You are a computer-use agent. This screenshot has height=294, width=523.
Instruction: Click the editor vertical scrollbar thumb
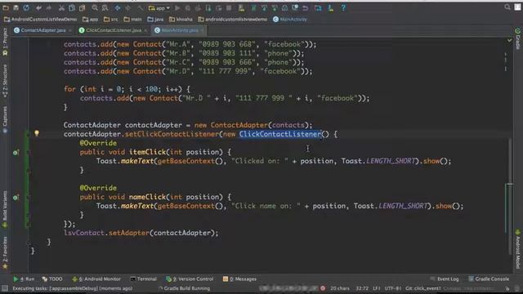click(x=509, y=197)
